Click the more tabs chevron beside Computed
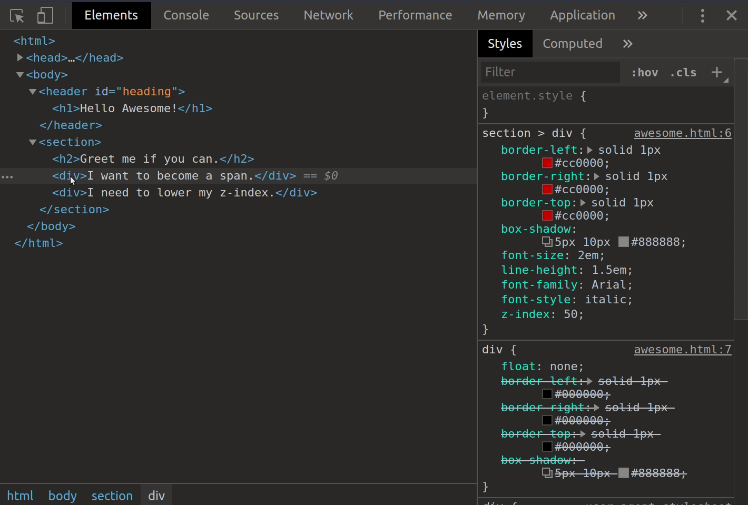The width and height of the screenshot is (748, 505). coord(627,44)
